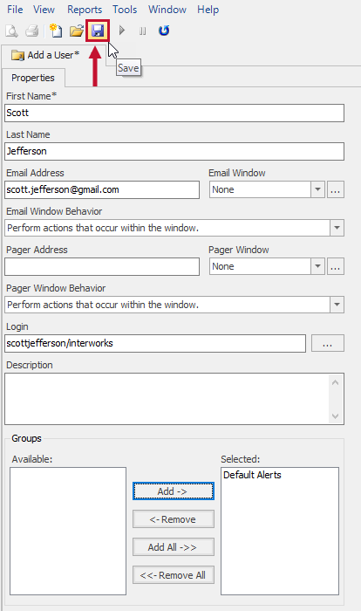The image size is (361, 611).
Task: Click the Print Preview toolbar icon
Action: pos(11,31)
